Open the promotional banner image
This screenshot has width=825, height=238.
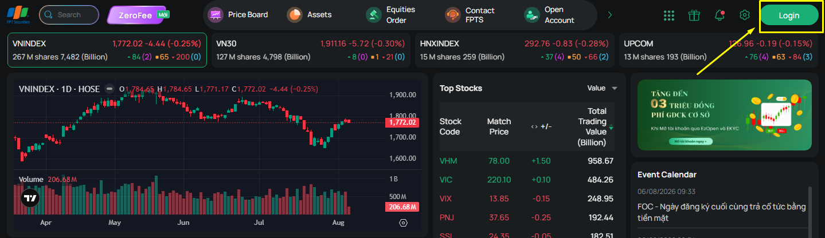coord(725,114)
